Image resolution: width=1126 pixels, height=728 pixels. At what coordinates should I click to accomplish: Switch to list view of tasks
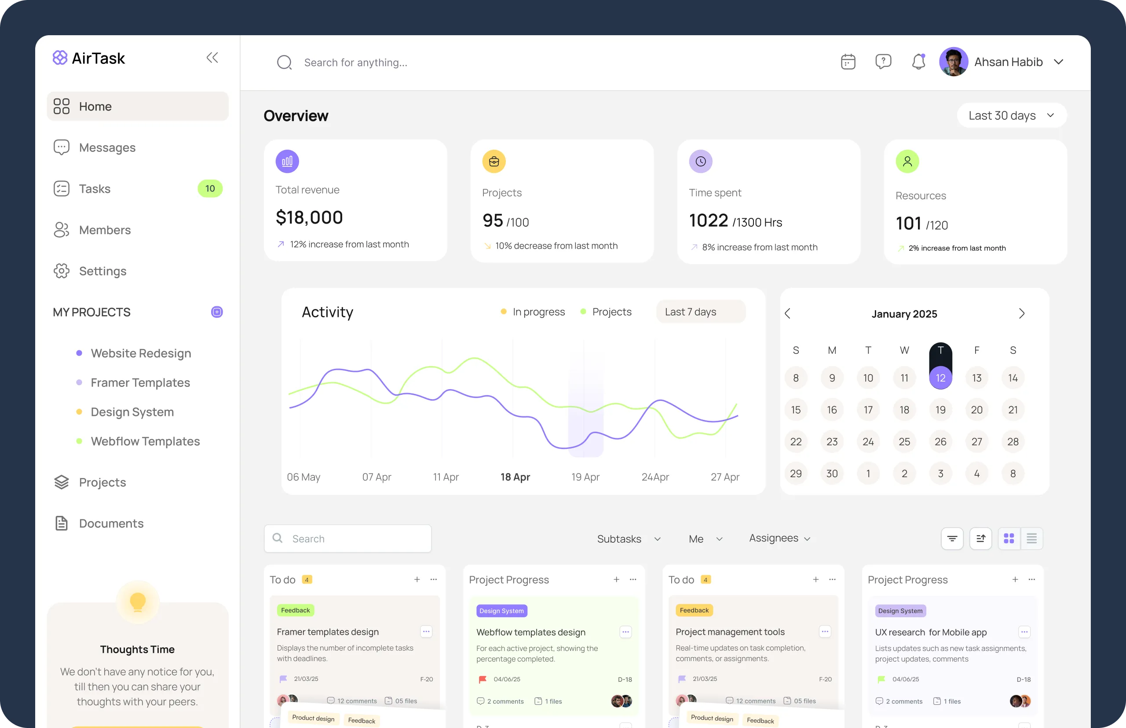pyautogui.click(x=1032, y=538)
